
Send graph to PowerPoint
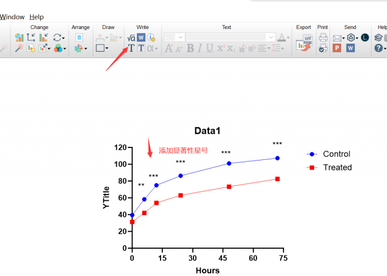[337, 48]
